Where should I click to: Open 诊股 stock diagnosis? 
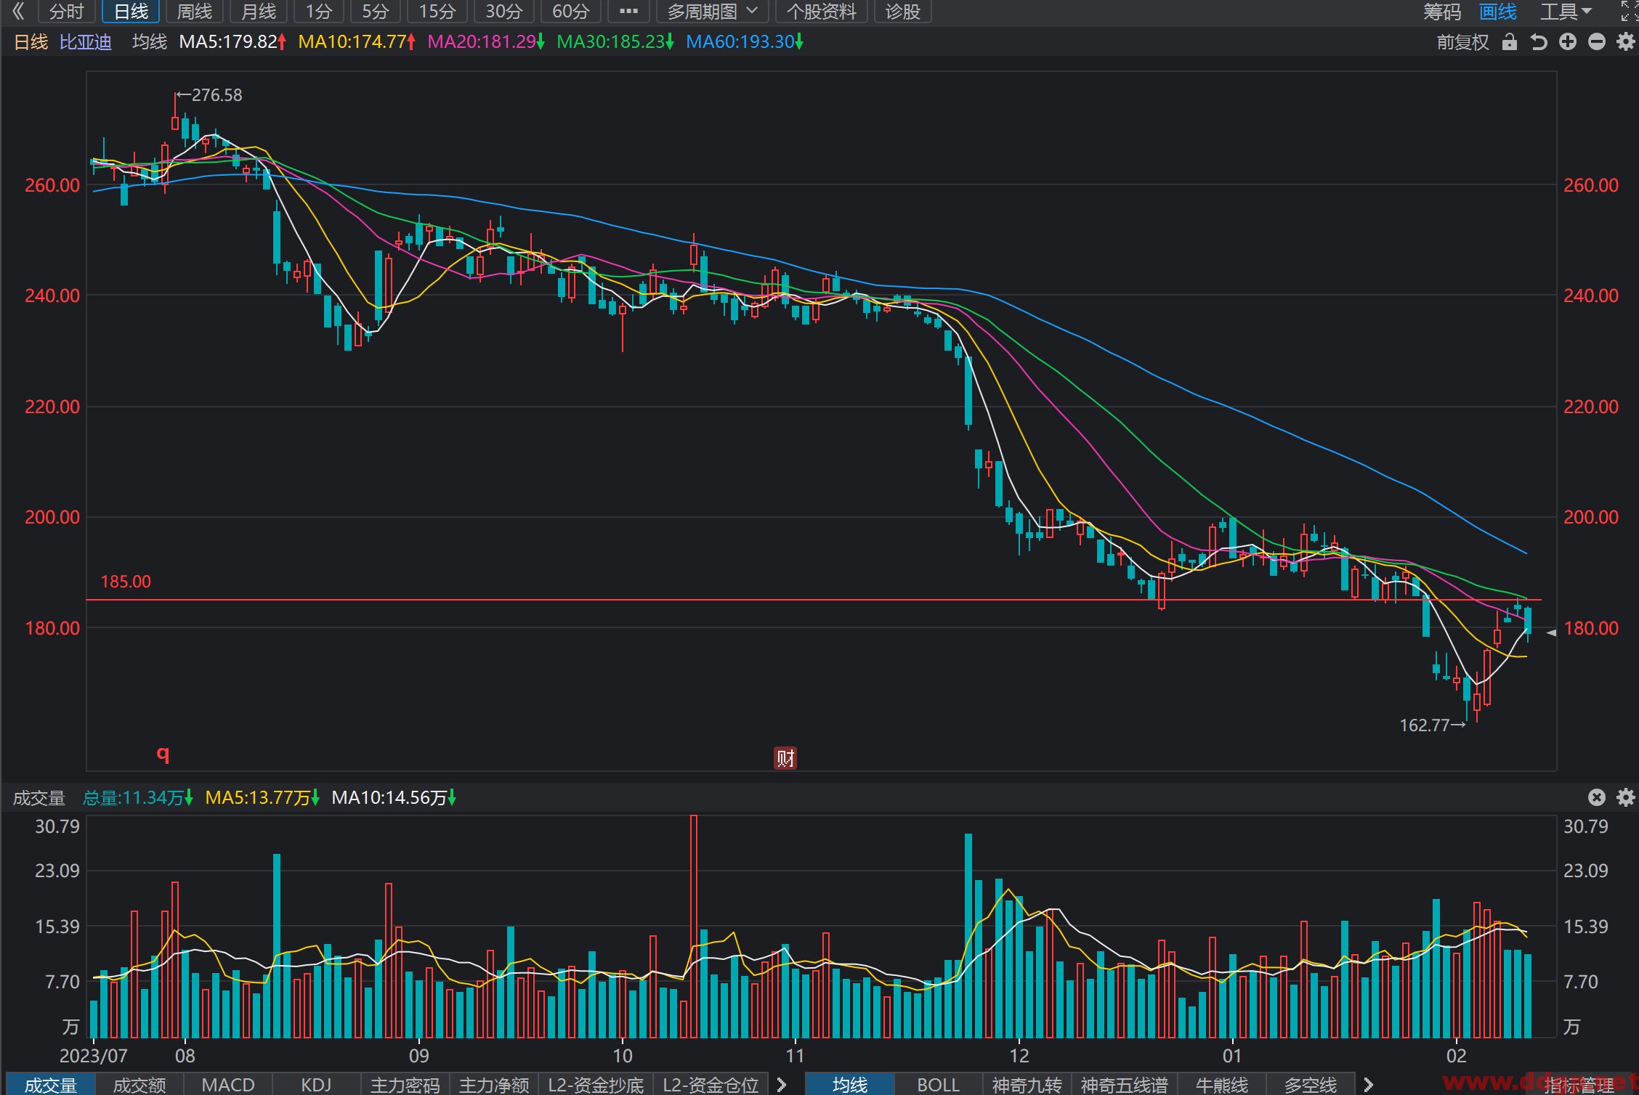902,12
